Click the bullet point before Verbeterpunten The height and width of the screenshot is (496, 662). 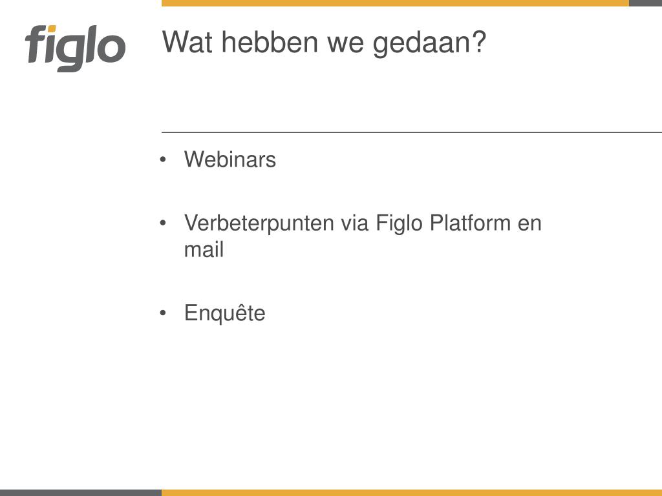(163, 223)
